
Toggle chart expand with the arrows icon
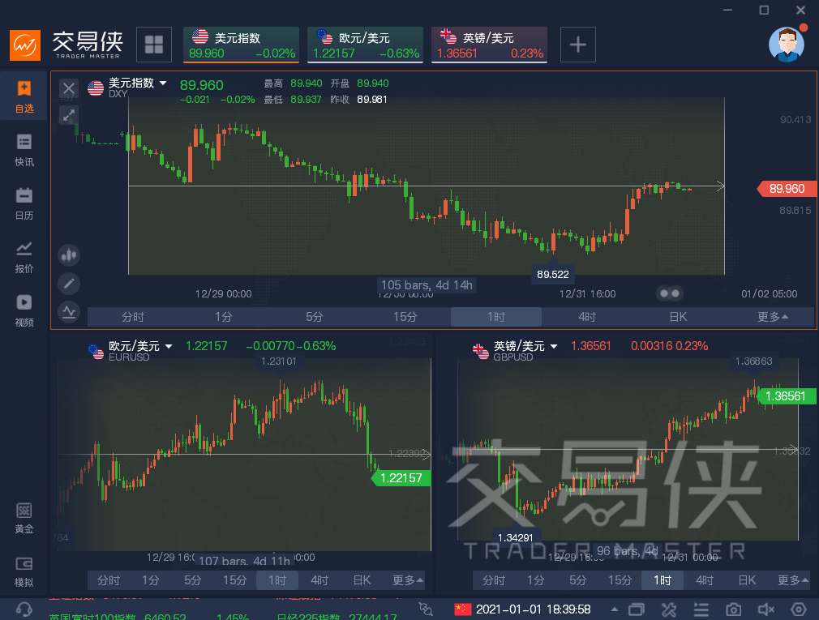pyautogui.click(x=69, y=116)
